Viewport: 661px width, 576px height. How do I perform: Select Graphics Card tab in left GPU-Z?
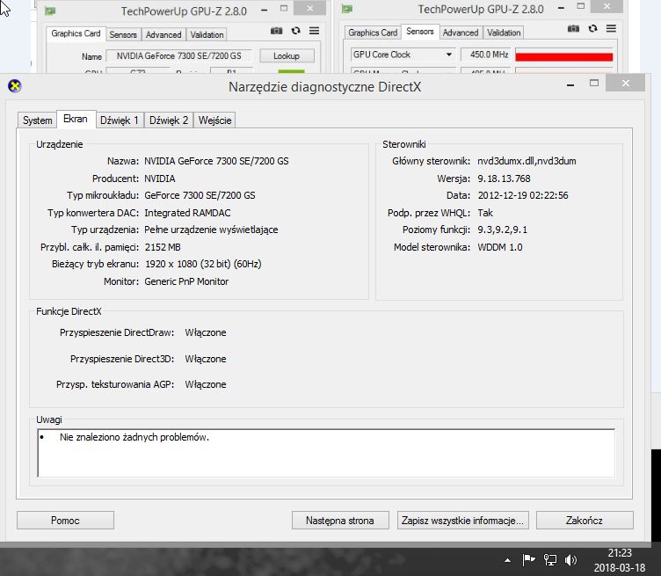pyautogui.click(x=76, y=33)
